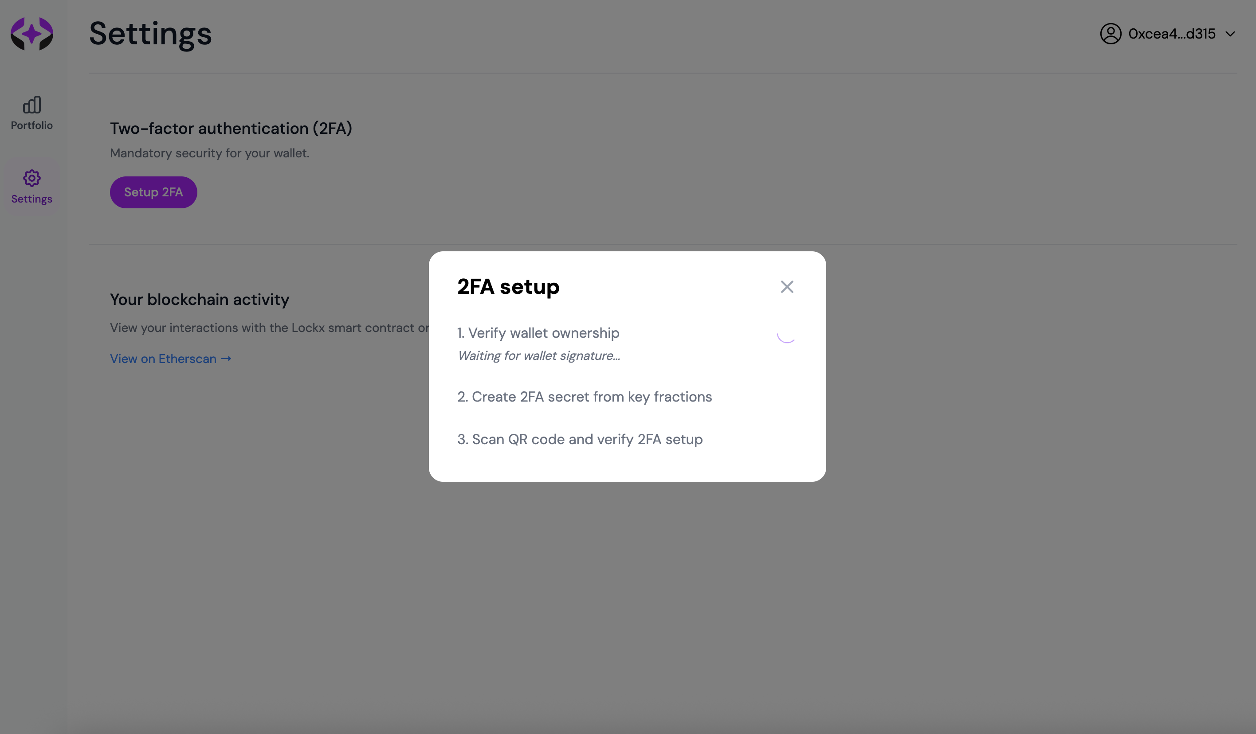The height and width of the screenshot is (734, 1256).
Task: Select the Settings gear icon
Action: coord(32,178)
